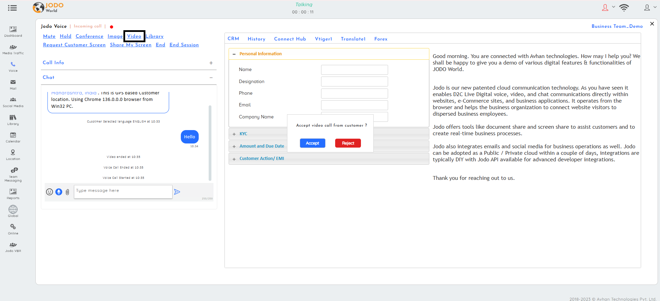Focus the Email input field
Image resolution: width=660 pixels, height=301 pixels.
click(x=354, y=105)
